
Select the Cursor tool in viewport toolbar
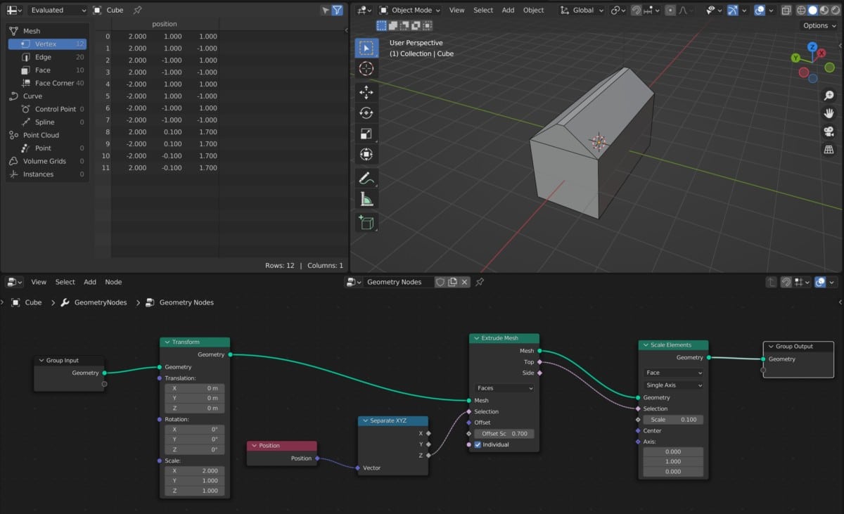coord(366,69)
